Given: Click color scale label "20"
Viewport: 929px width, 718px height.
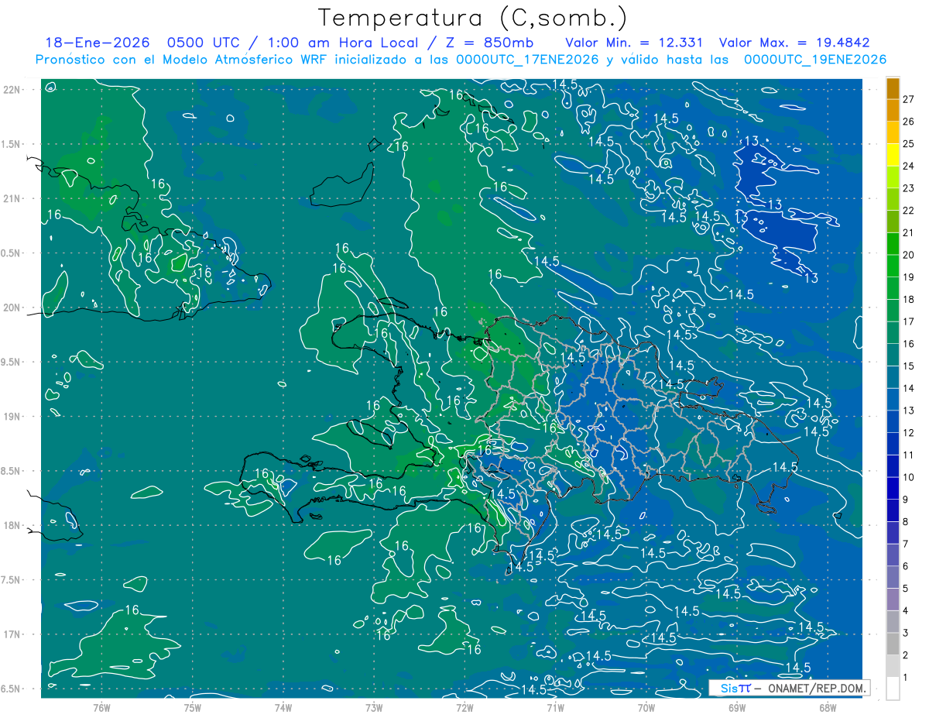Looking at the screenshot, I should (x=909, y=255).
